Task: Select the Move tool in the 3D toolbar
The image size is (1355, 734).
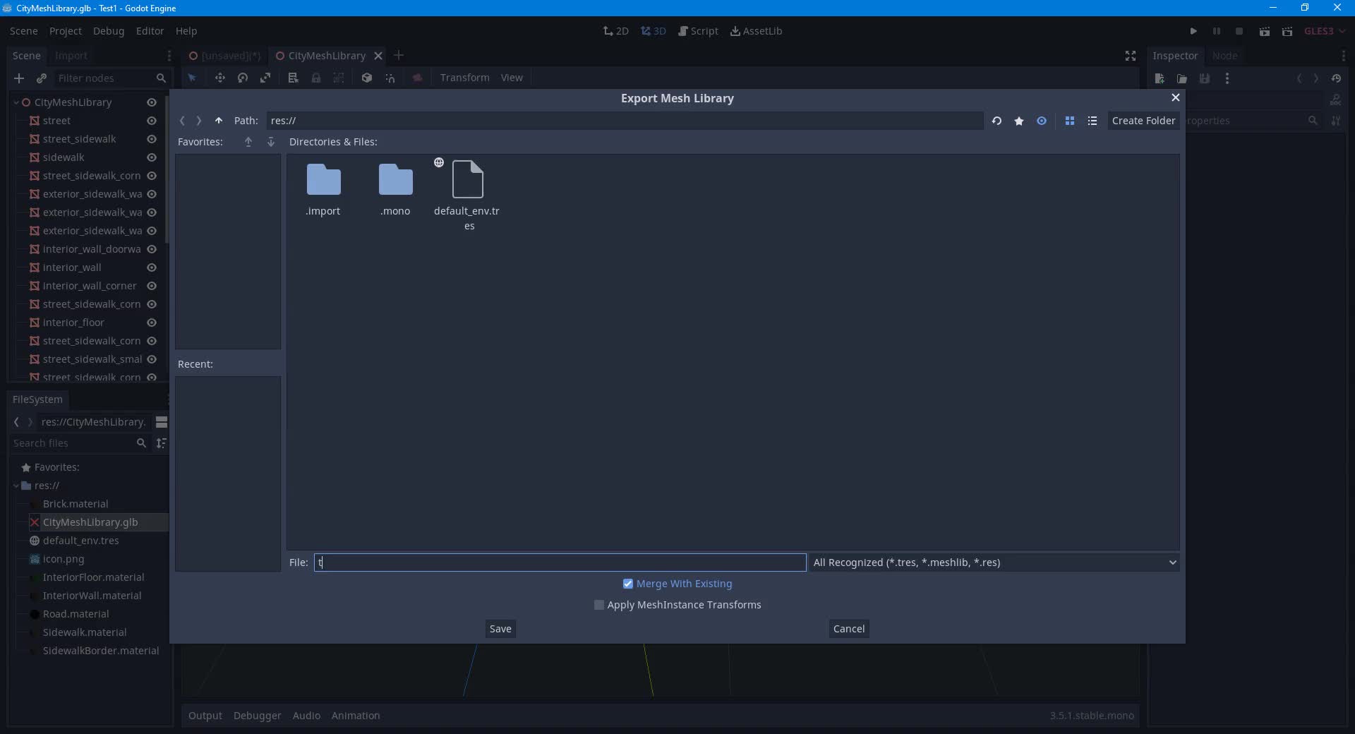Action: pyautogui.click(x=220, y=78)
